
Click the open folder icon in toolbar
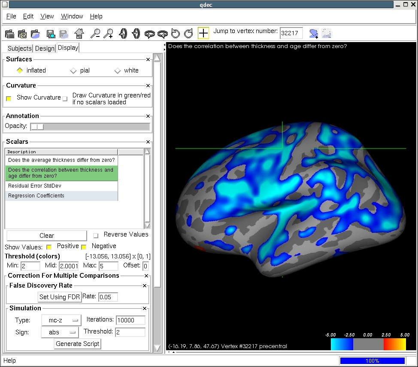(x=36, y=33)
